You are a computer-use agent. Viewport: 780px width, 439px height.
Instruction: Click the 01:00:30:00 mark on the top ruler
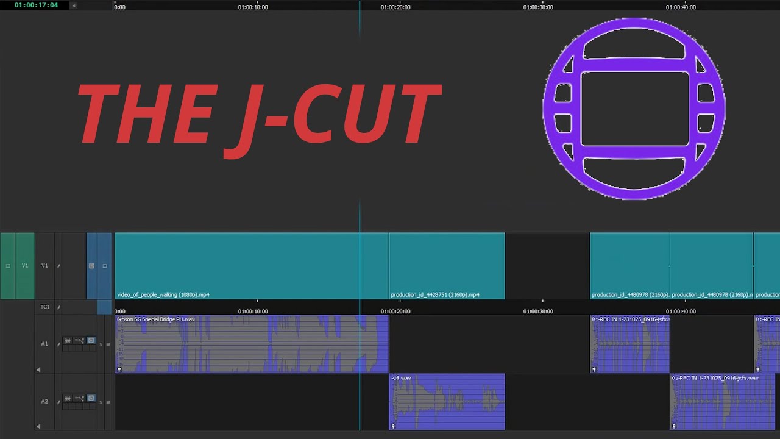(538, 7)
